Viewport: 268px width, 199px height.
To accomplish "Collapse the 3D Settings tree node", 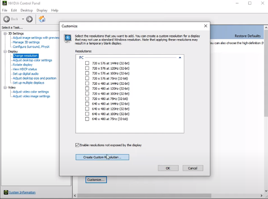I will point(5,33).
